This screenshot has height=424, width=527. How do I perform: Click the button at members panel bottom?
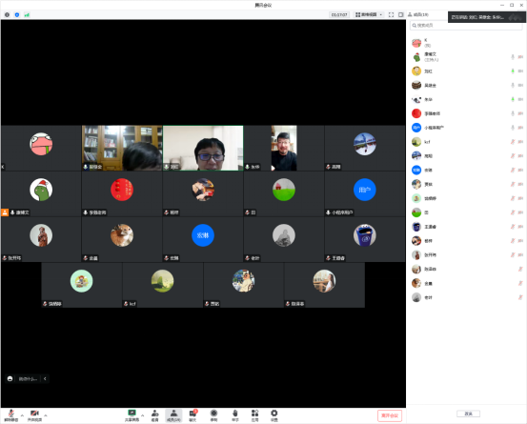(x=468, y=414)
